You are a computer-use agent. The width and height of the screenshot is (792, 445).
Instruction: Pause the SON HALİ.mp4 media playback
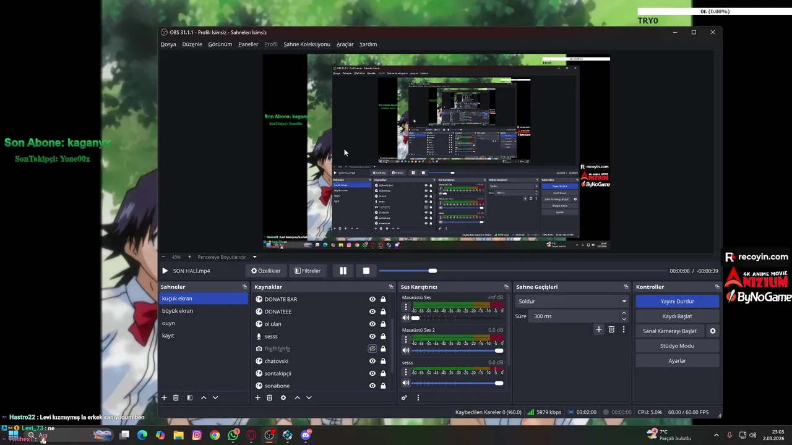tap(343, 271)
